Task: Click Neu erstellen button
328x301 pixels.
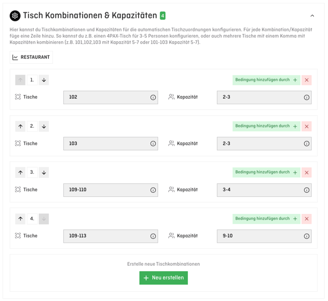Action: click(164, 278)
